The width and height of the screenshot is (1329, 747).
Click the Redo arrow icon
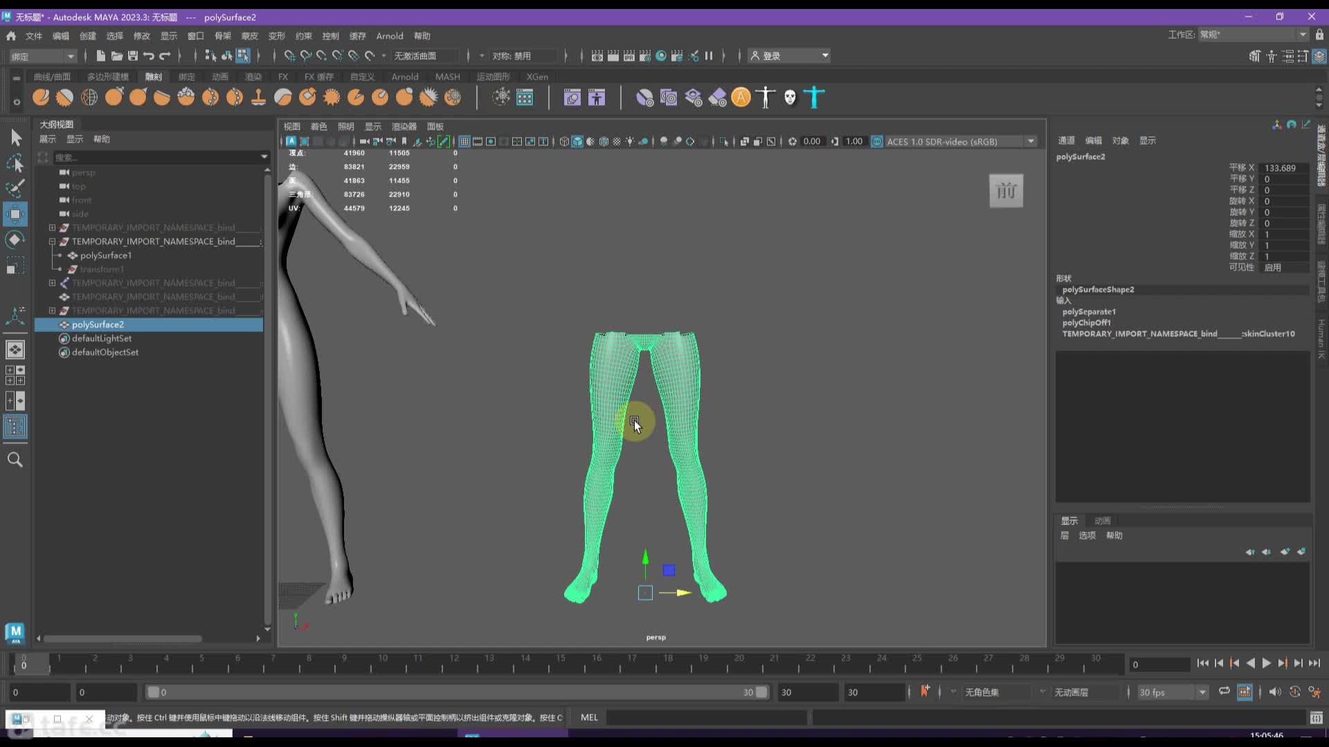[165, 55]
